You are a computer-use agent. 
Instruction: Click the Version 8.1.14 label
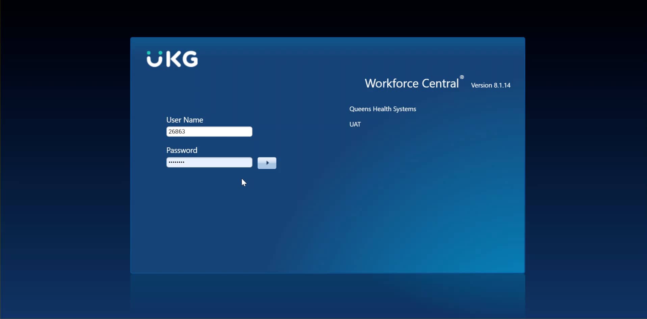(x=490, y=85)
